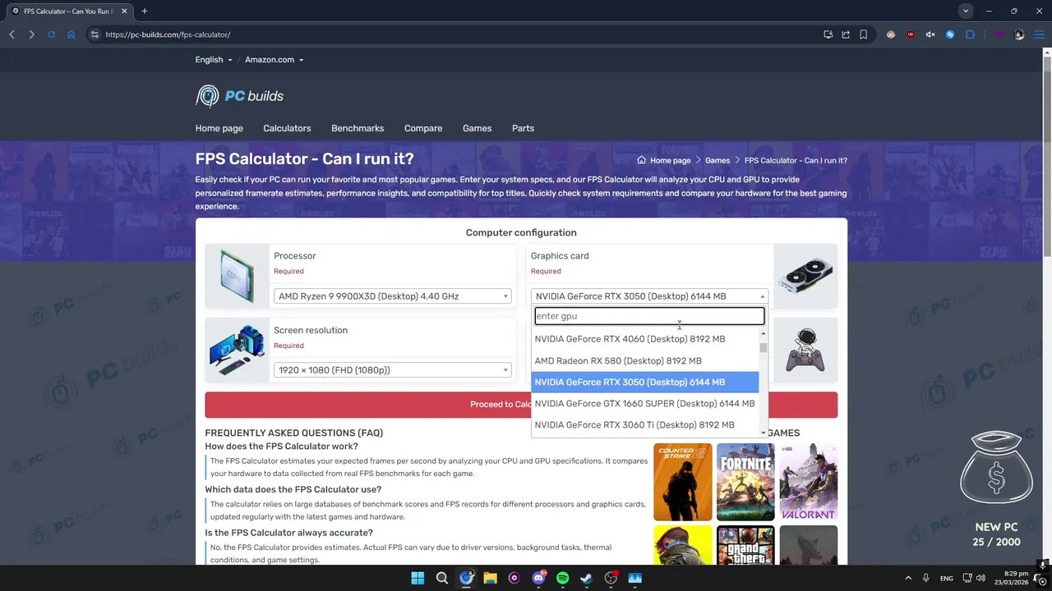
Task: Open the Windows Start button
Action: click(418, 578)
